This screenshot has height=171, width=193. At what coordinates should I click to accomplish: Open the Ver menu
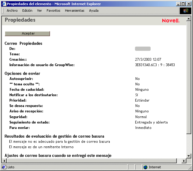click(39, 11)
